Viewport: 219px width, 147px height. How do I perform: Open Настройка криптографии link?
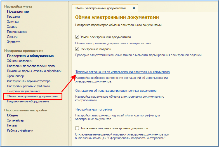(x=94, y=109)
